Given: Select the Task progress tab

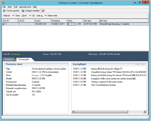Looking at the screenshot, I should pos(23,59).
